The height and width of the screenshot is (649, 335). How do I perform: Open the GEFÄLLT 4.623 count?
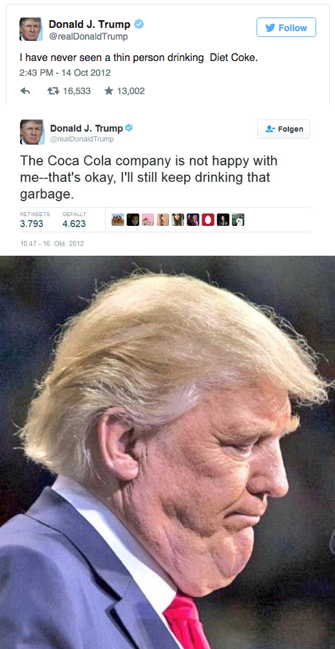coord(75,220)
